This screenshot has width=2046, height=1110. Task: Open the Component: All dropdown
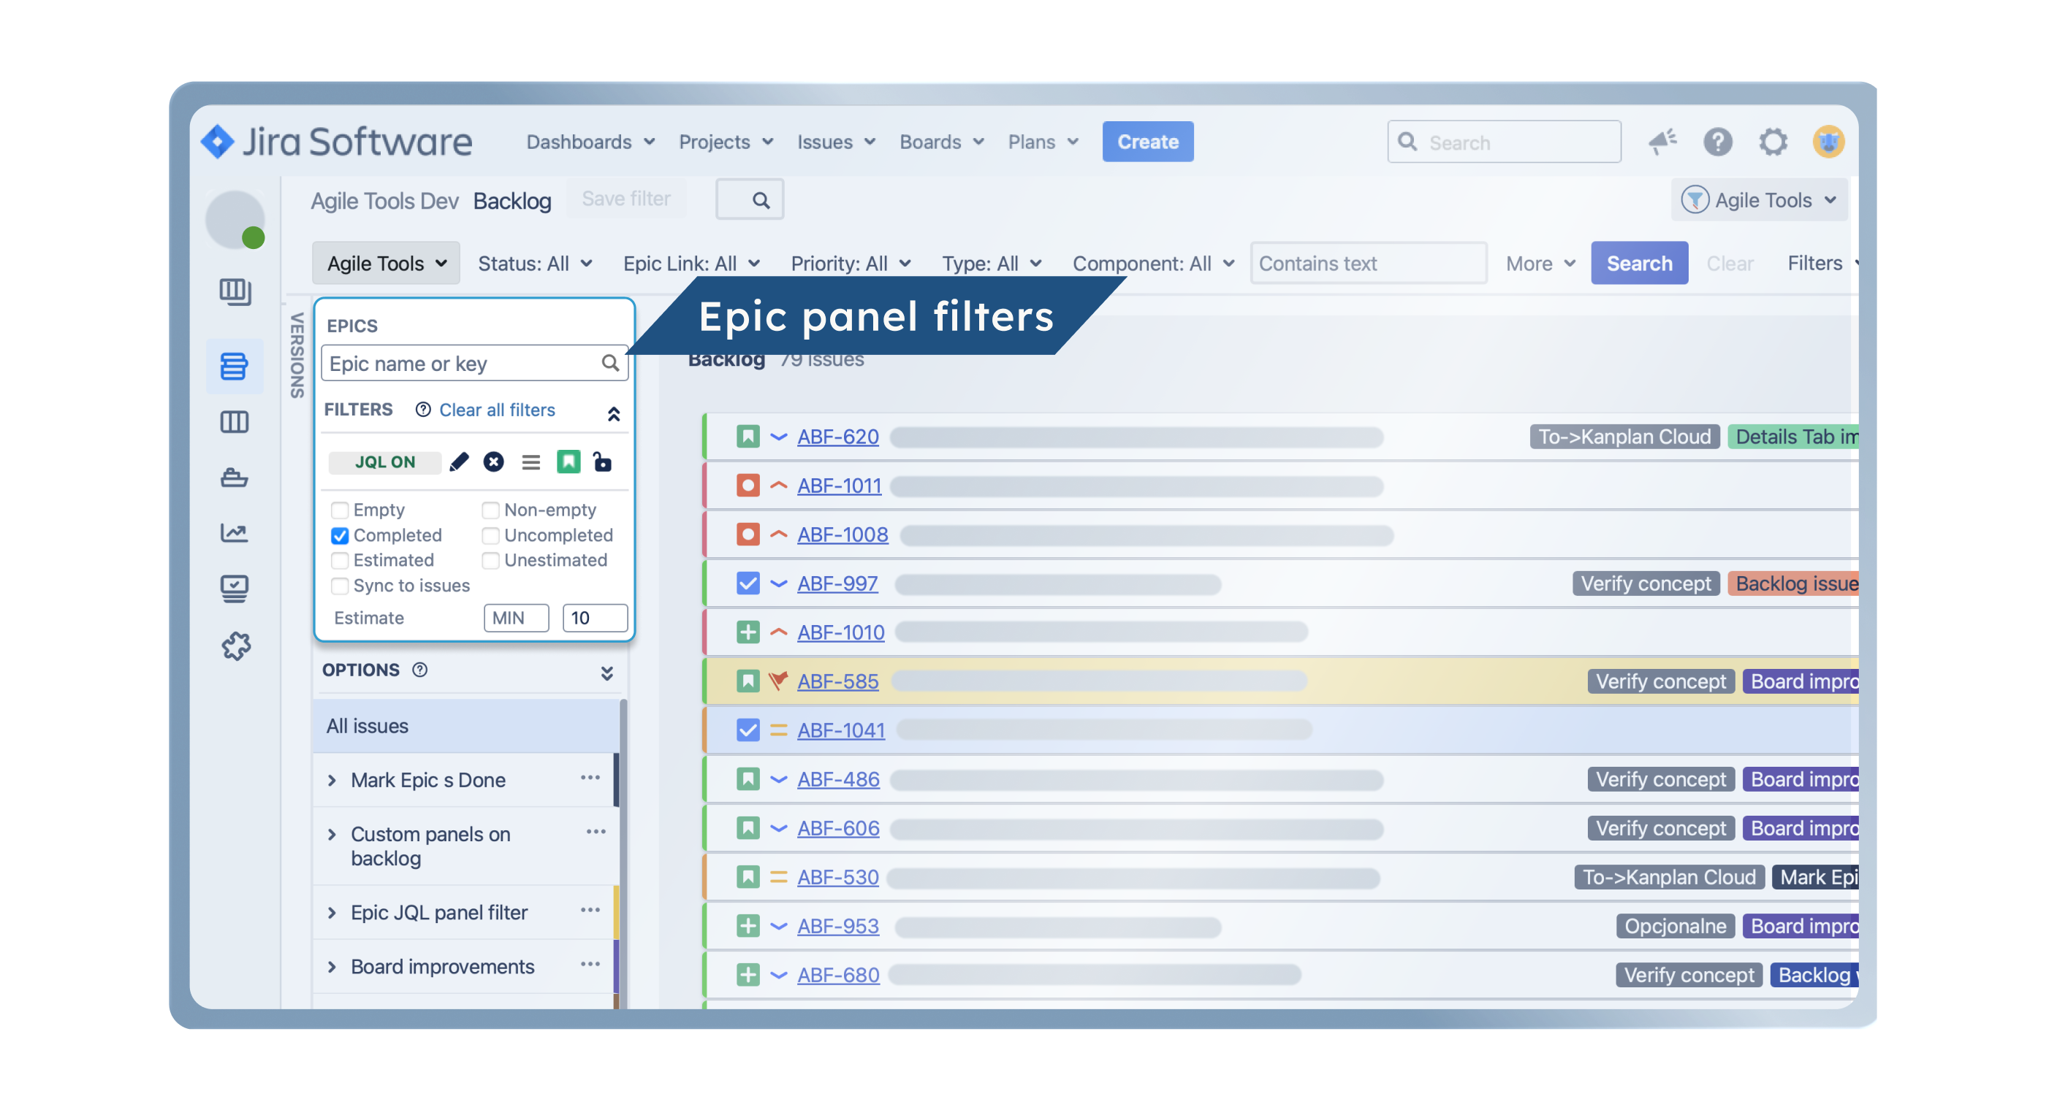click(1152, 263)
